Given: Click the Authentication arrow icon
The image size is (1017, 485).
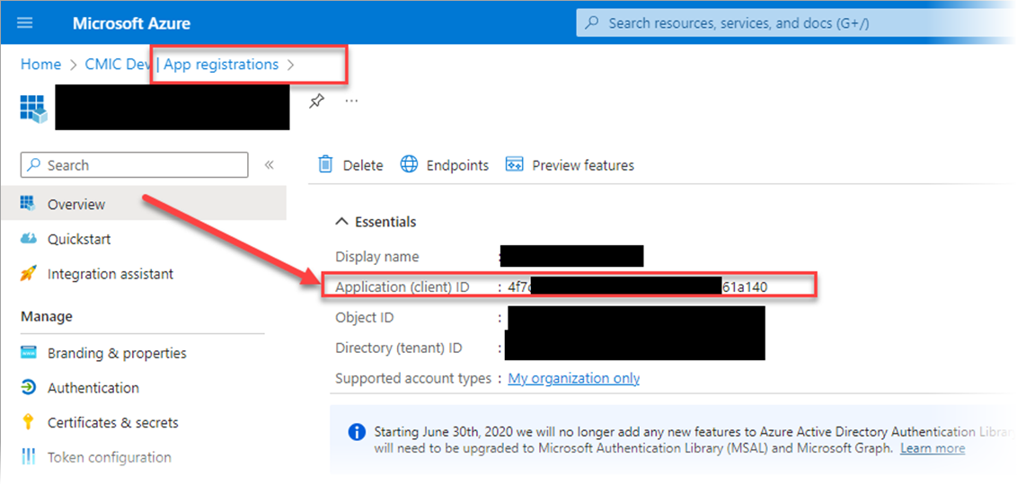Looking at the screenshot, I should click(28, 388).
